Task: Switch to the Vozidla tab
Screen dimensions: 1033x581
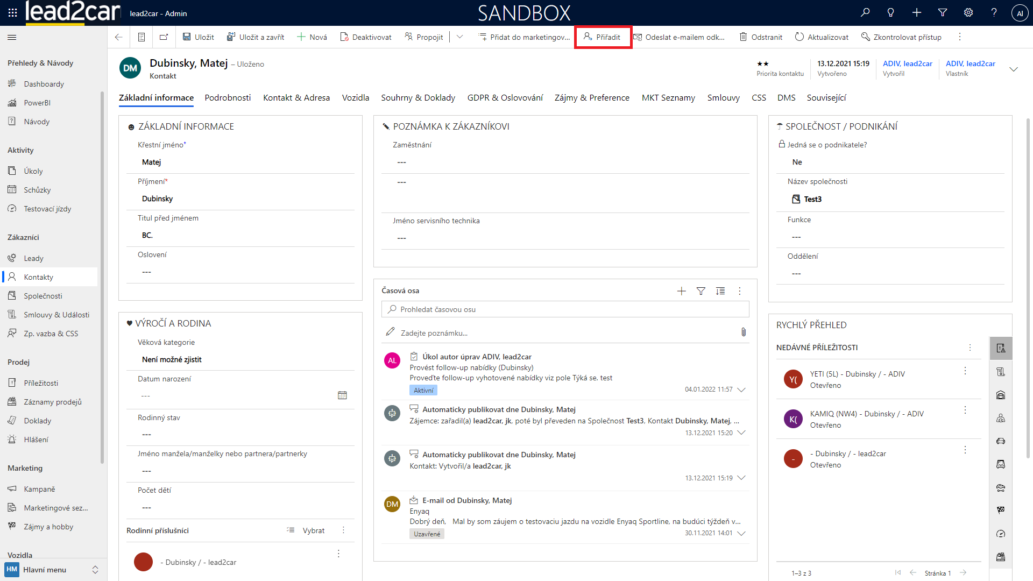Action: (355, 98)
